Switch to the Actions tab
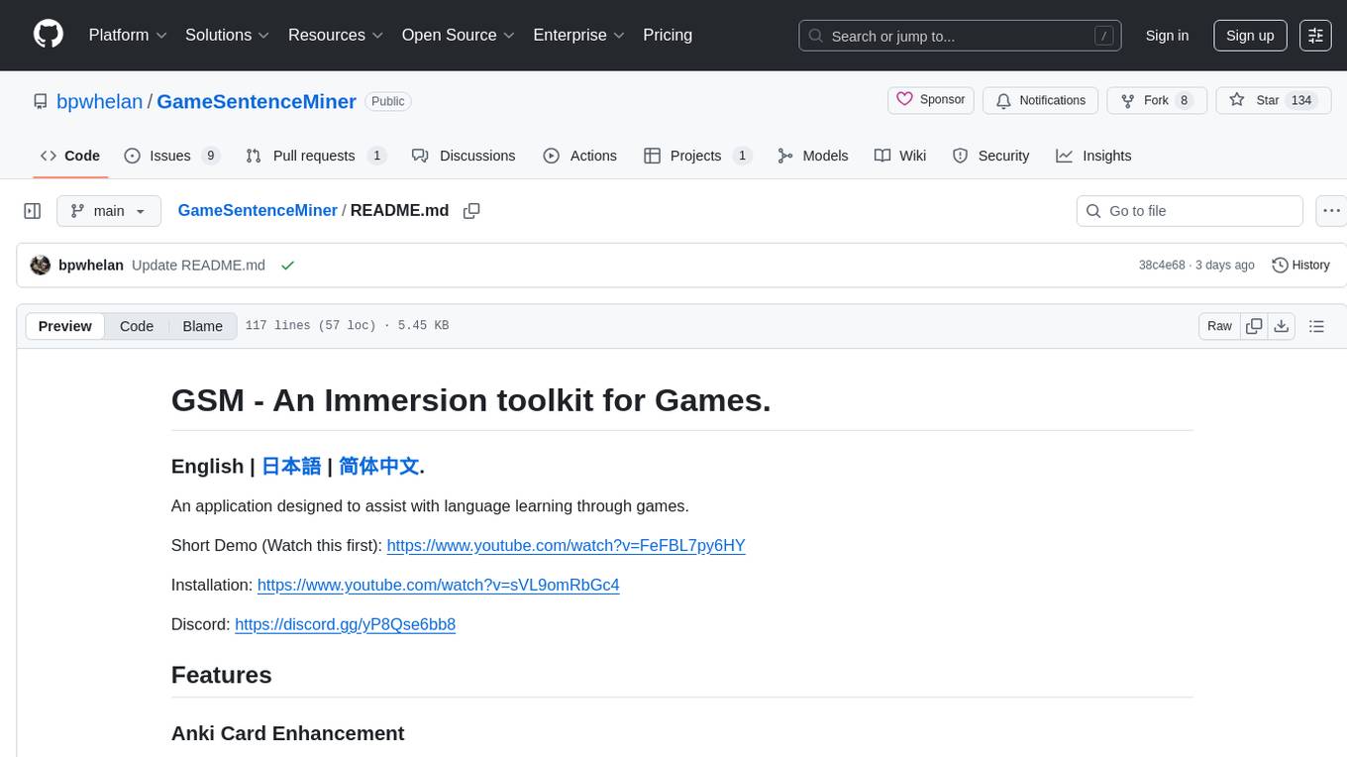The image size is (1347, 757). pos(580,156)
